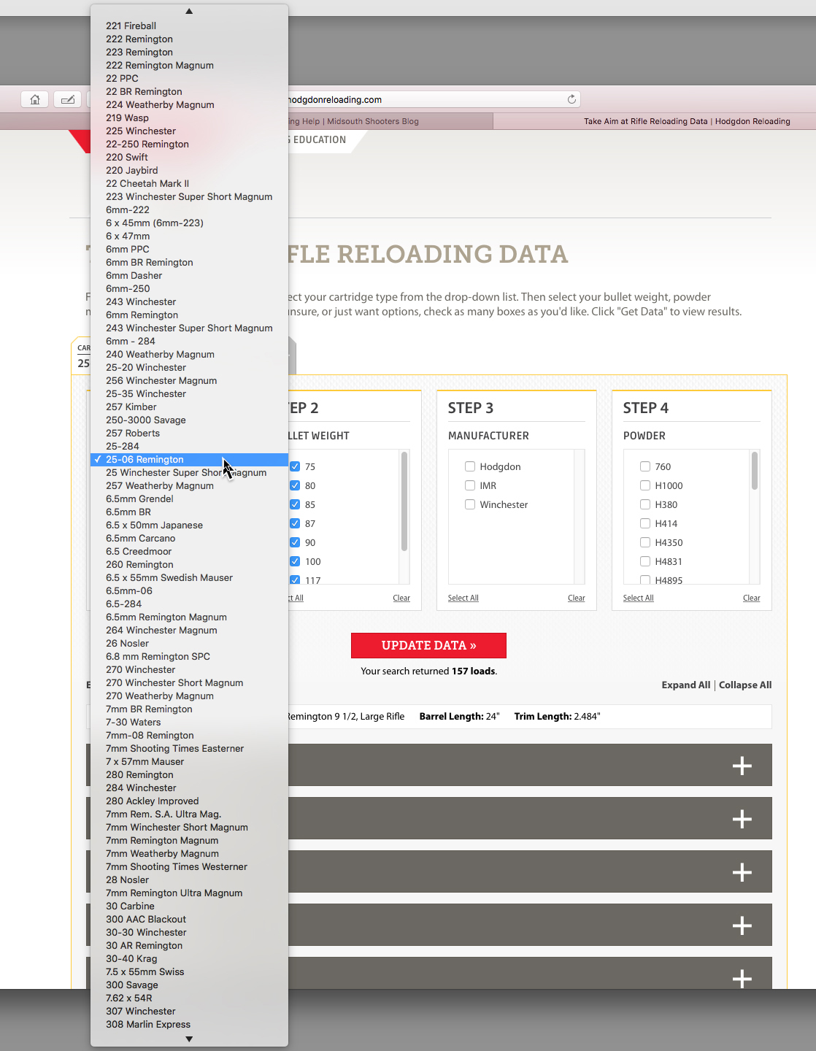Pick 30-30 Winchester from the list
Image resolution: width=816 pixels, height=1051 pixels.
(x=189, y=933)
